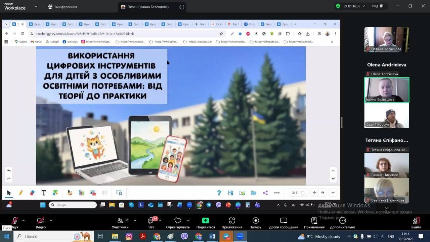Open Instagram from the Windows taskbar
430x242 pixels.
tap(129, 237)
